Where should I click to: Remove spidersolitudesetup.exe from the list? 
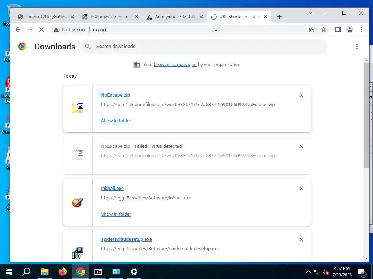coord(301,239)
